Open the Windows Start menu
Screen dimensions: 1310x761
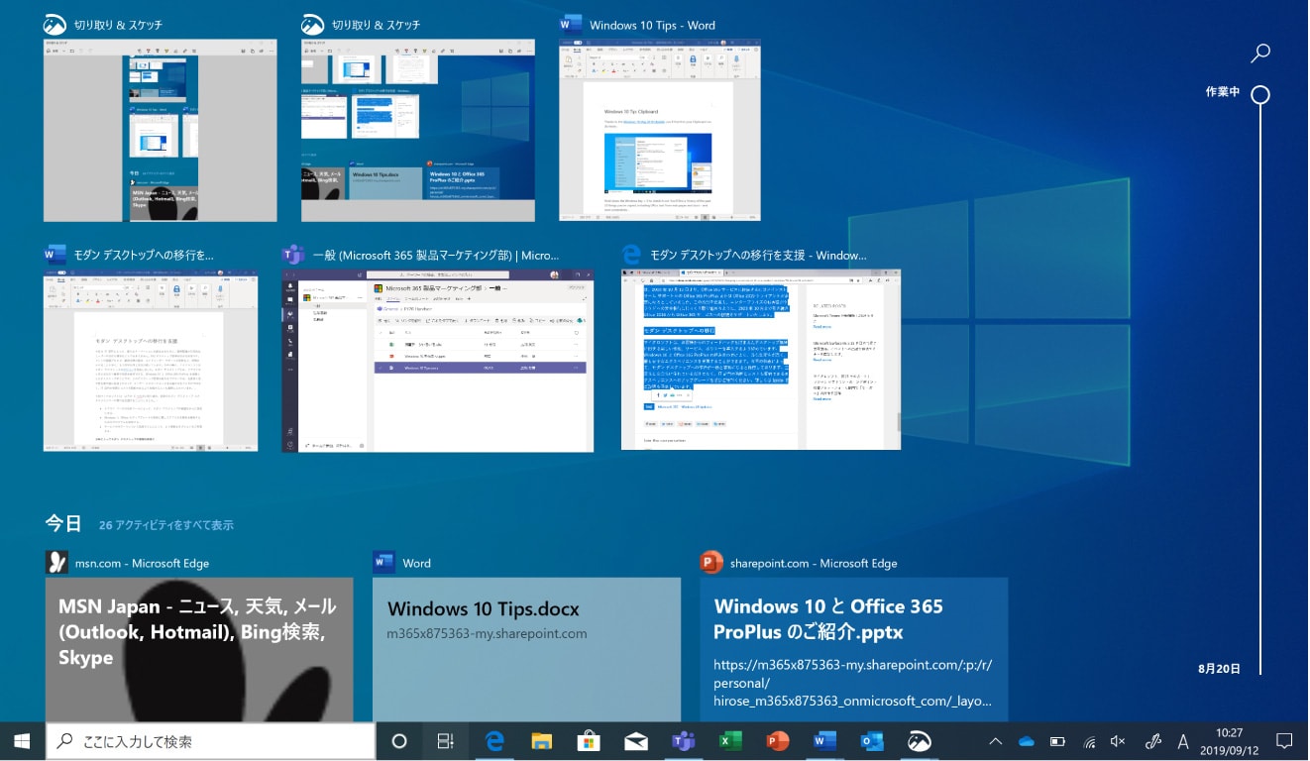click(22, 741)
